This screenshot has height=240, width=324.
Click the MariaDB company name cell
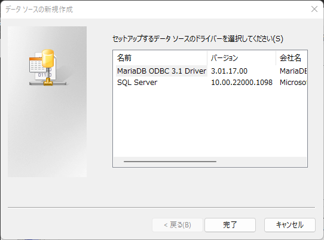[x=293, y=71]
